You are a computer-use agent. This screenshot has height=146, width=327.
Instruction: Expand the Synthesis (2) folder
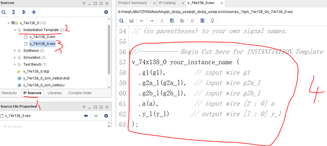(x=15, y=50)
